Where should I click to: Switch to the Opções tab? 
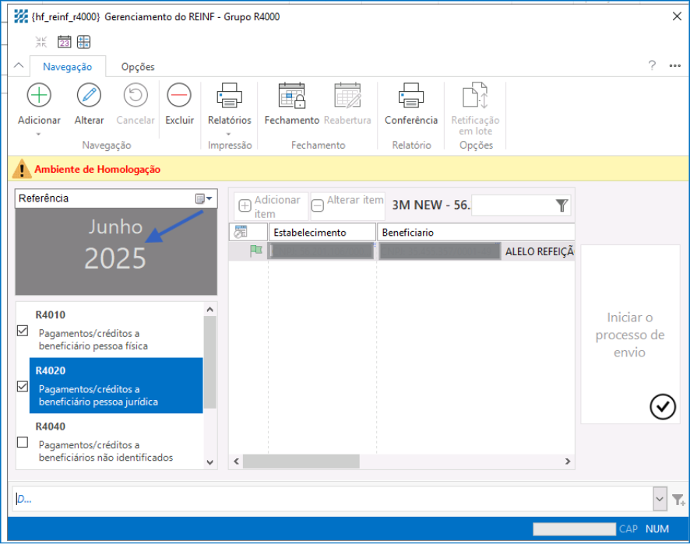(138, 67)
